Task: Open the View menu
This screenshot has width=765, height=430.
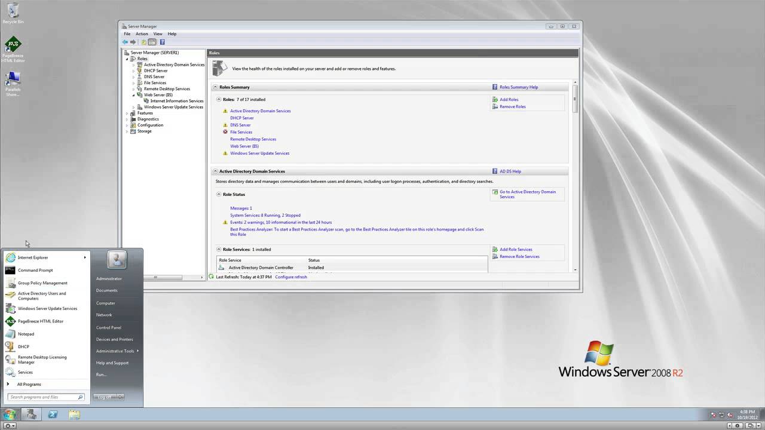Action: click(x=158, y=34)
